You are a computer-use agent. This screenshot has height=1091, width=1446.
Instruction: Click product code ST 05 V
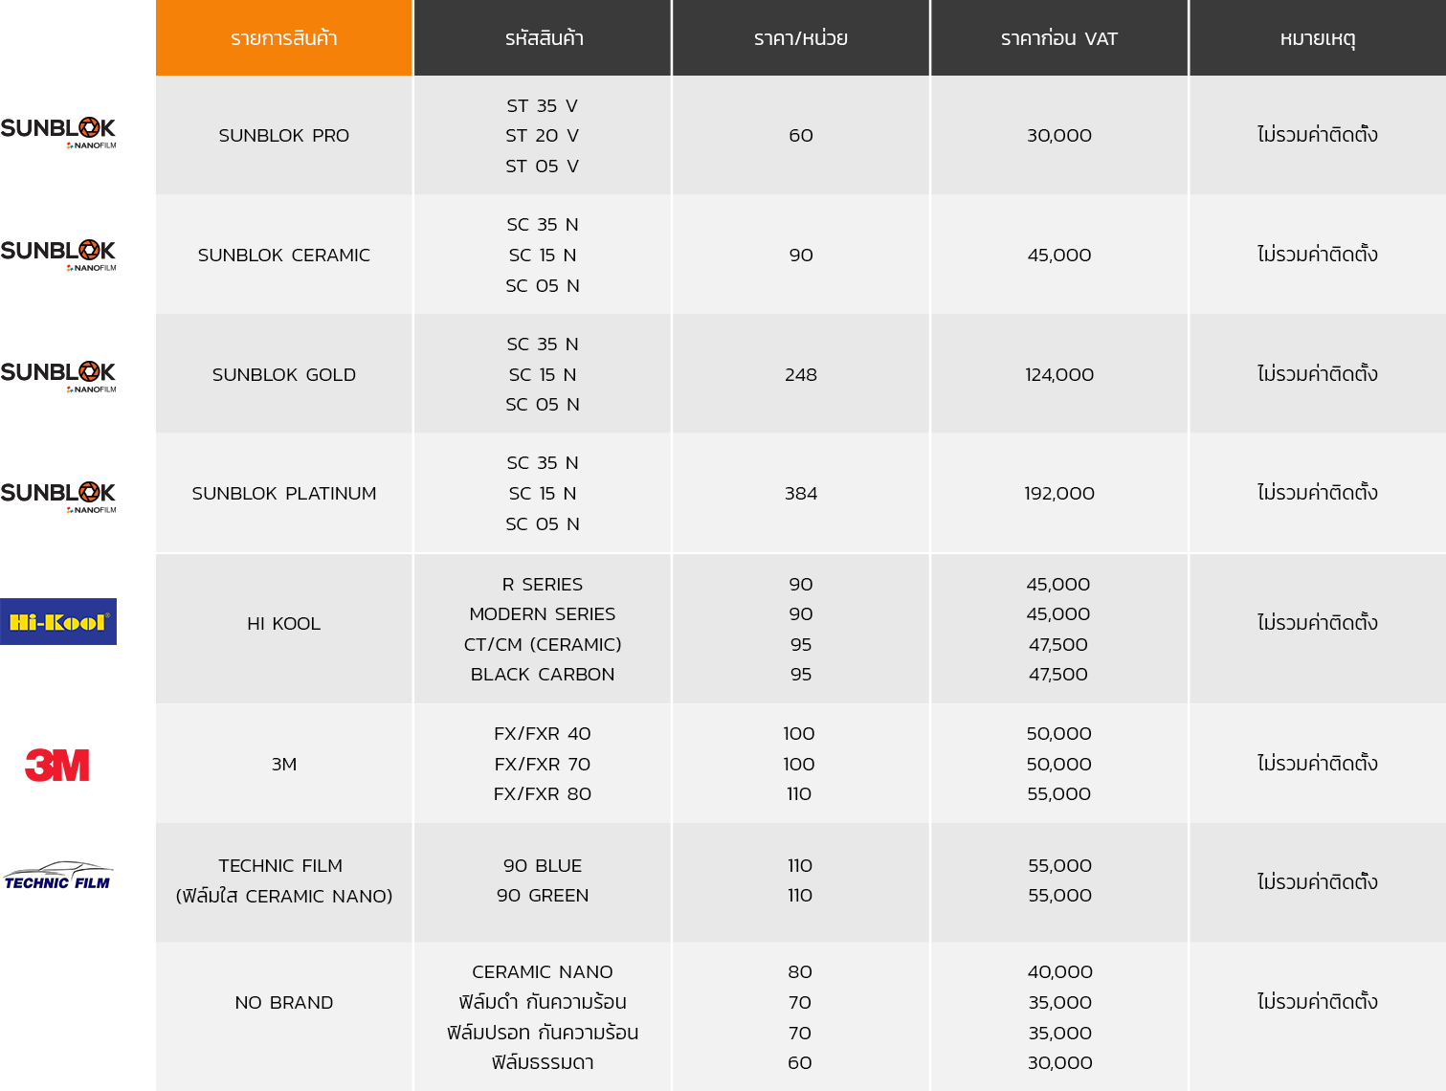point(543,167)
